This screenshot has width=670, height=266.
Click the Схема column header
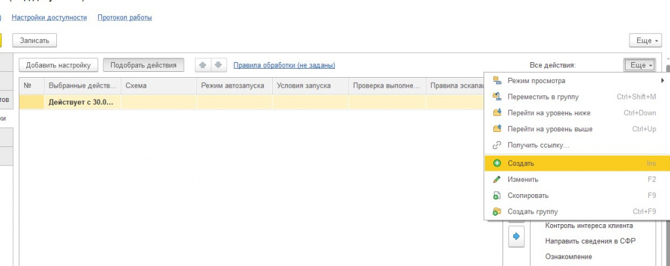[158, 86]
